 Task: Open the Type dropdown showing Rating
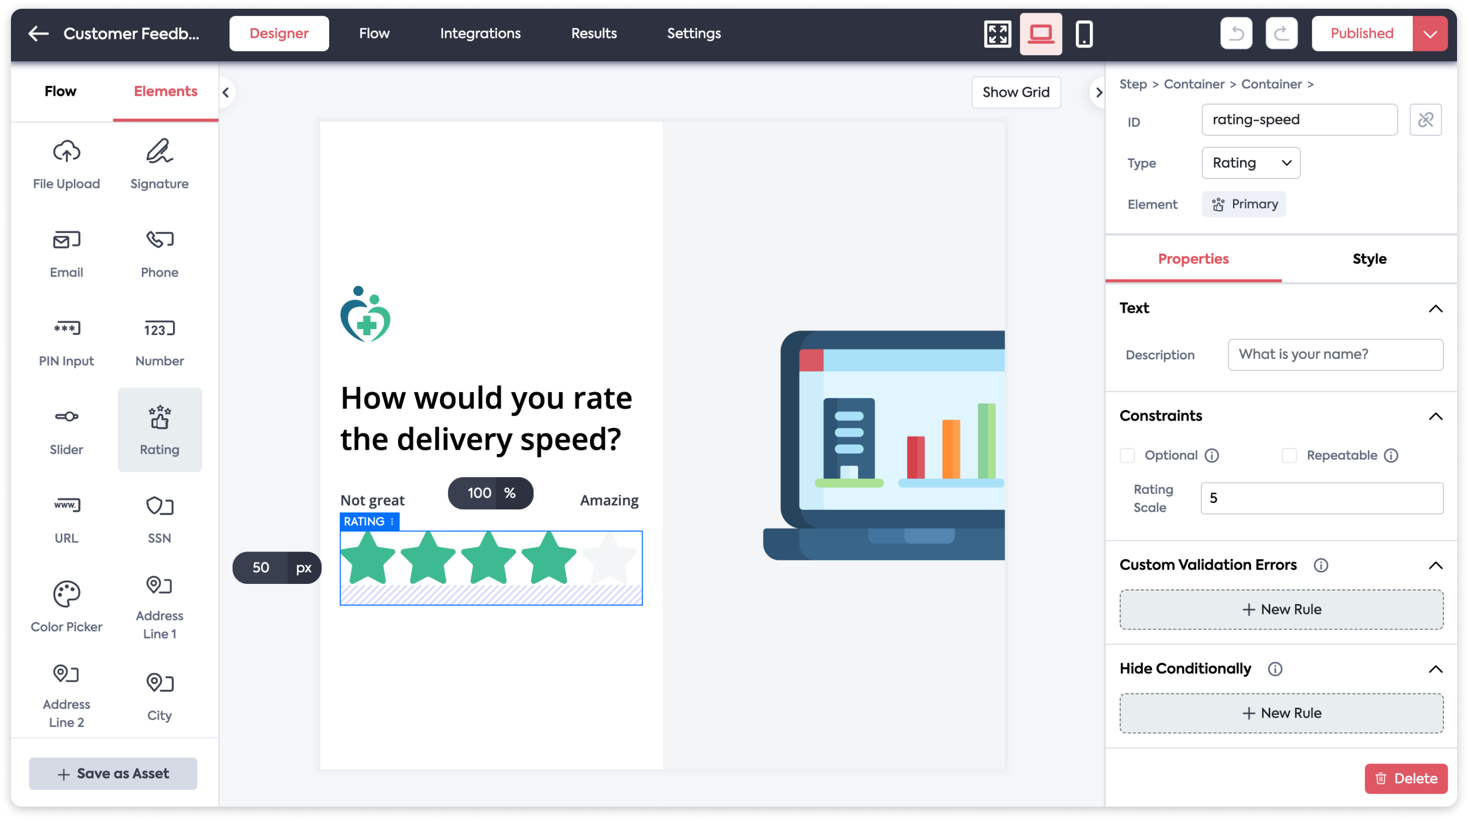(x=1251, y=164)
